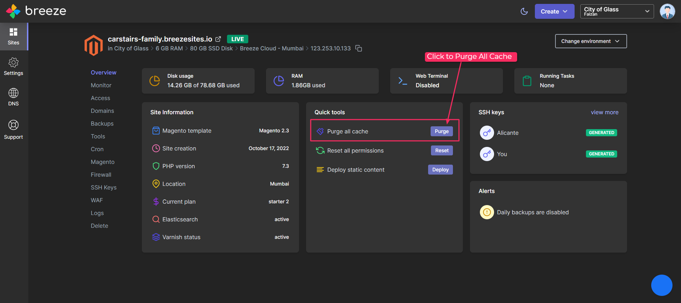The image size is (681, 303).
Task: Click the Current plan dollar icon
Action: [x=156, y=202]
